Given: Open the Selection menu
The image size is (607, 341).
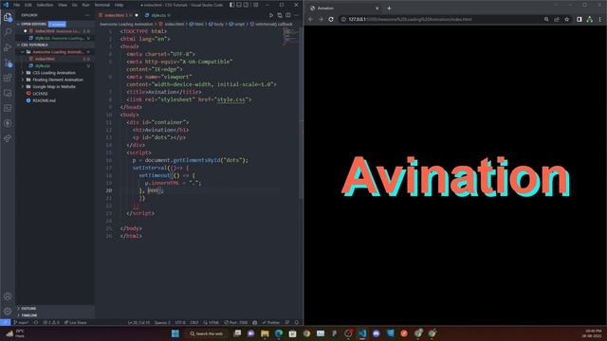Looking at the screenshot, I should pos(45,5).
